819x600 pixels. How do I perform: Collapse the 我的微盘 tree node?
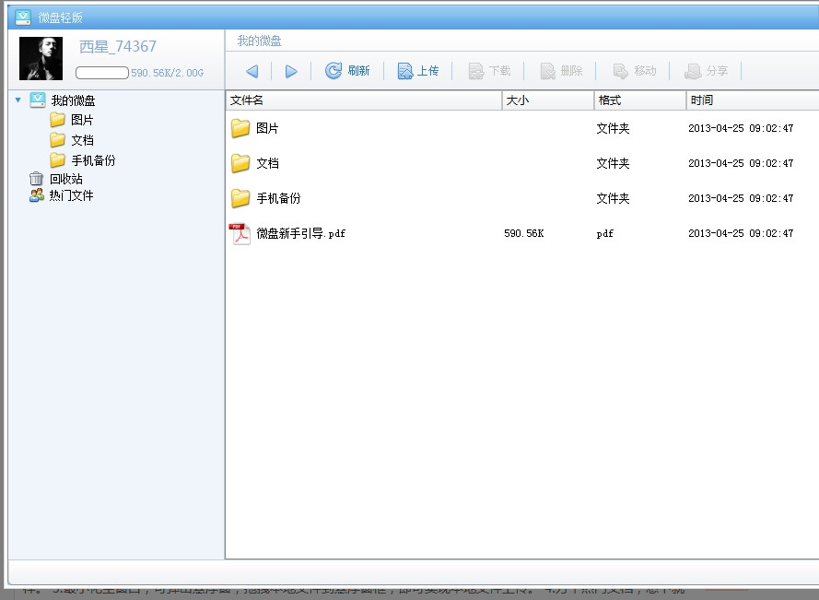(x=18, y=100)
